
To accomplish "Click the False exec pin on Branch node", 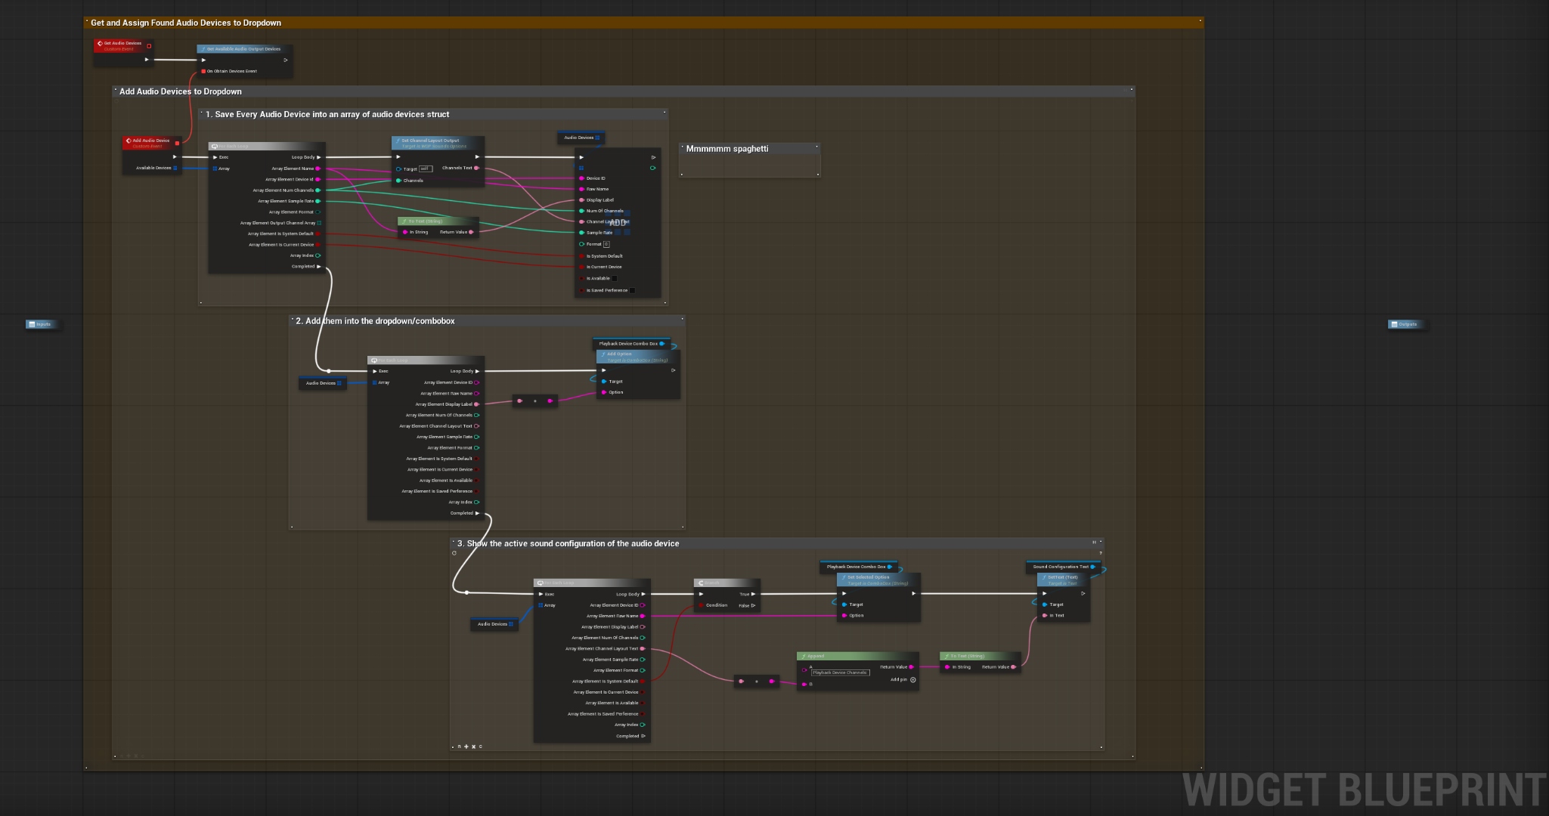I will [x=753, y=605].
